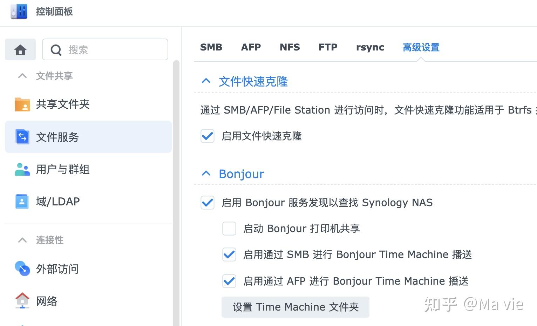Click the User & Group icon (用户与群组)
The height and width of the screenshot is (326, 537).
point(22,169)
